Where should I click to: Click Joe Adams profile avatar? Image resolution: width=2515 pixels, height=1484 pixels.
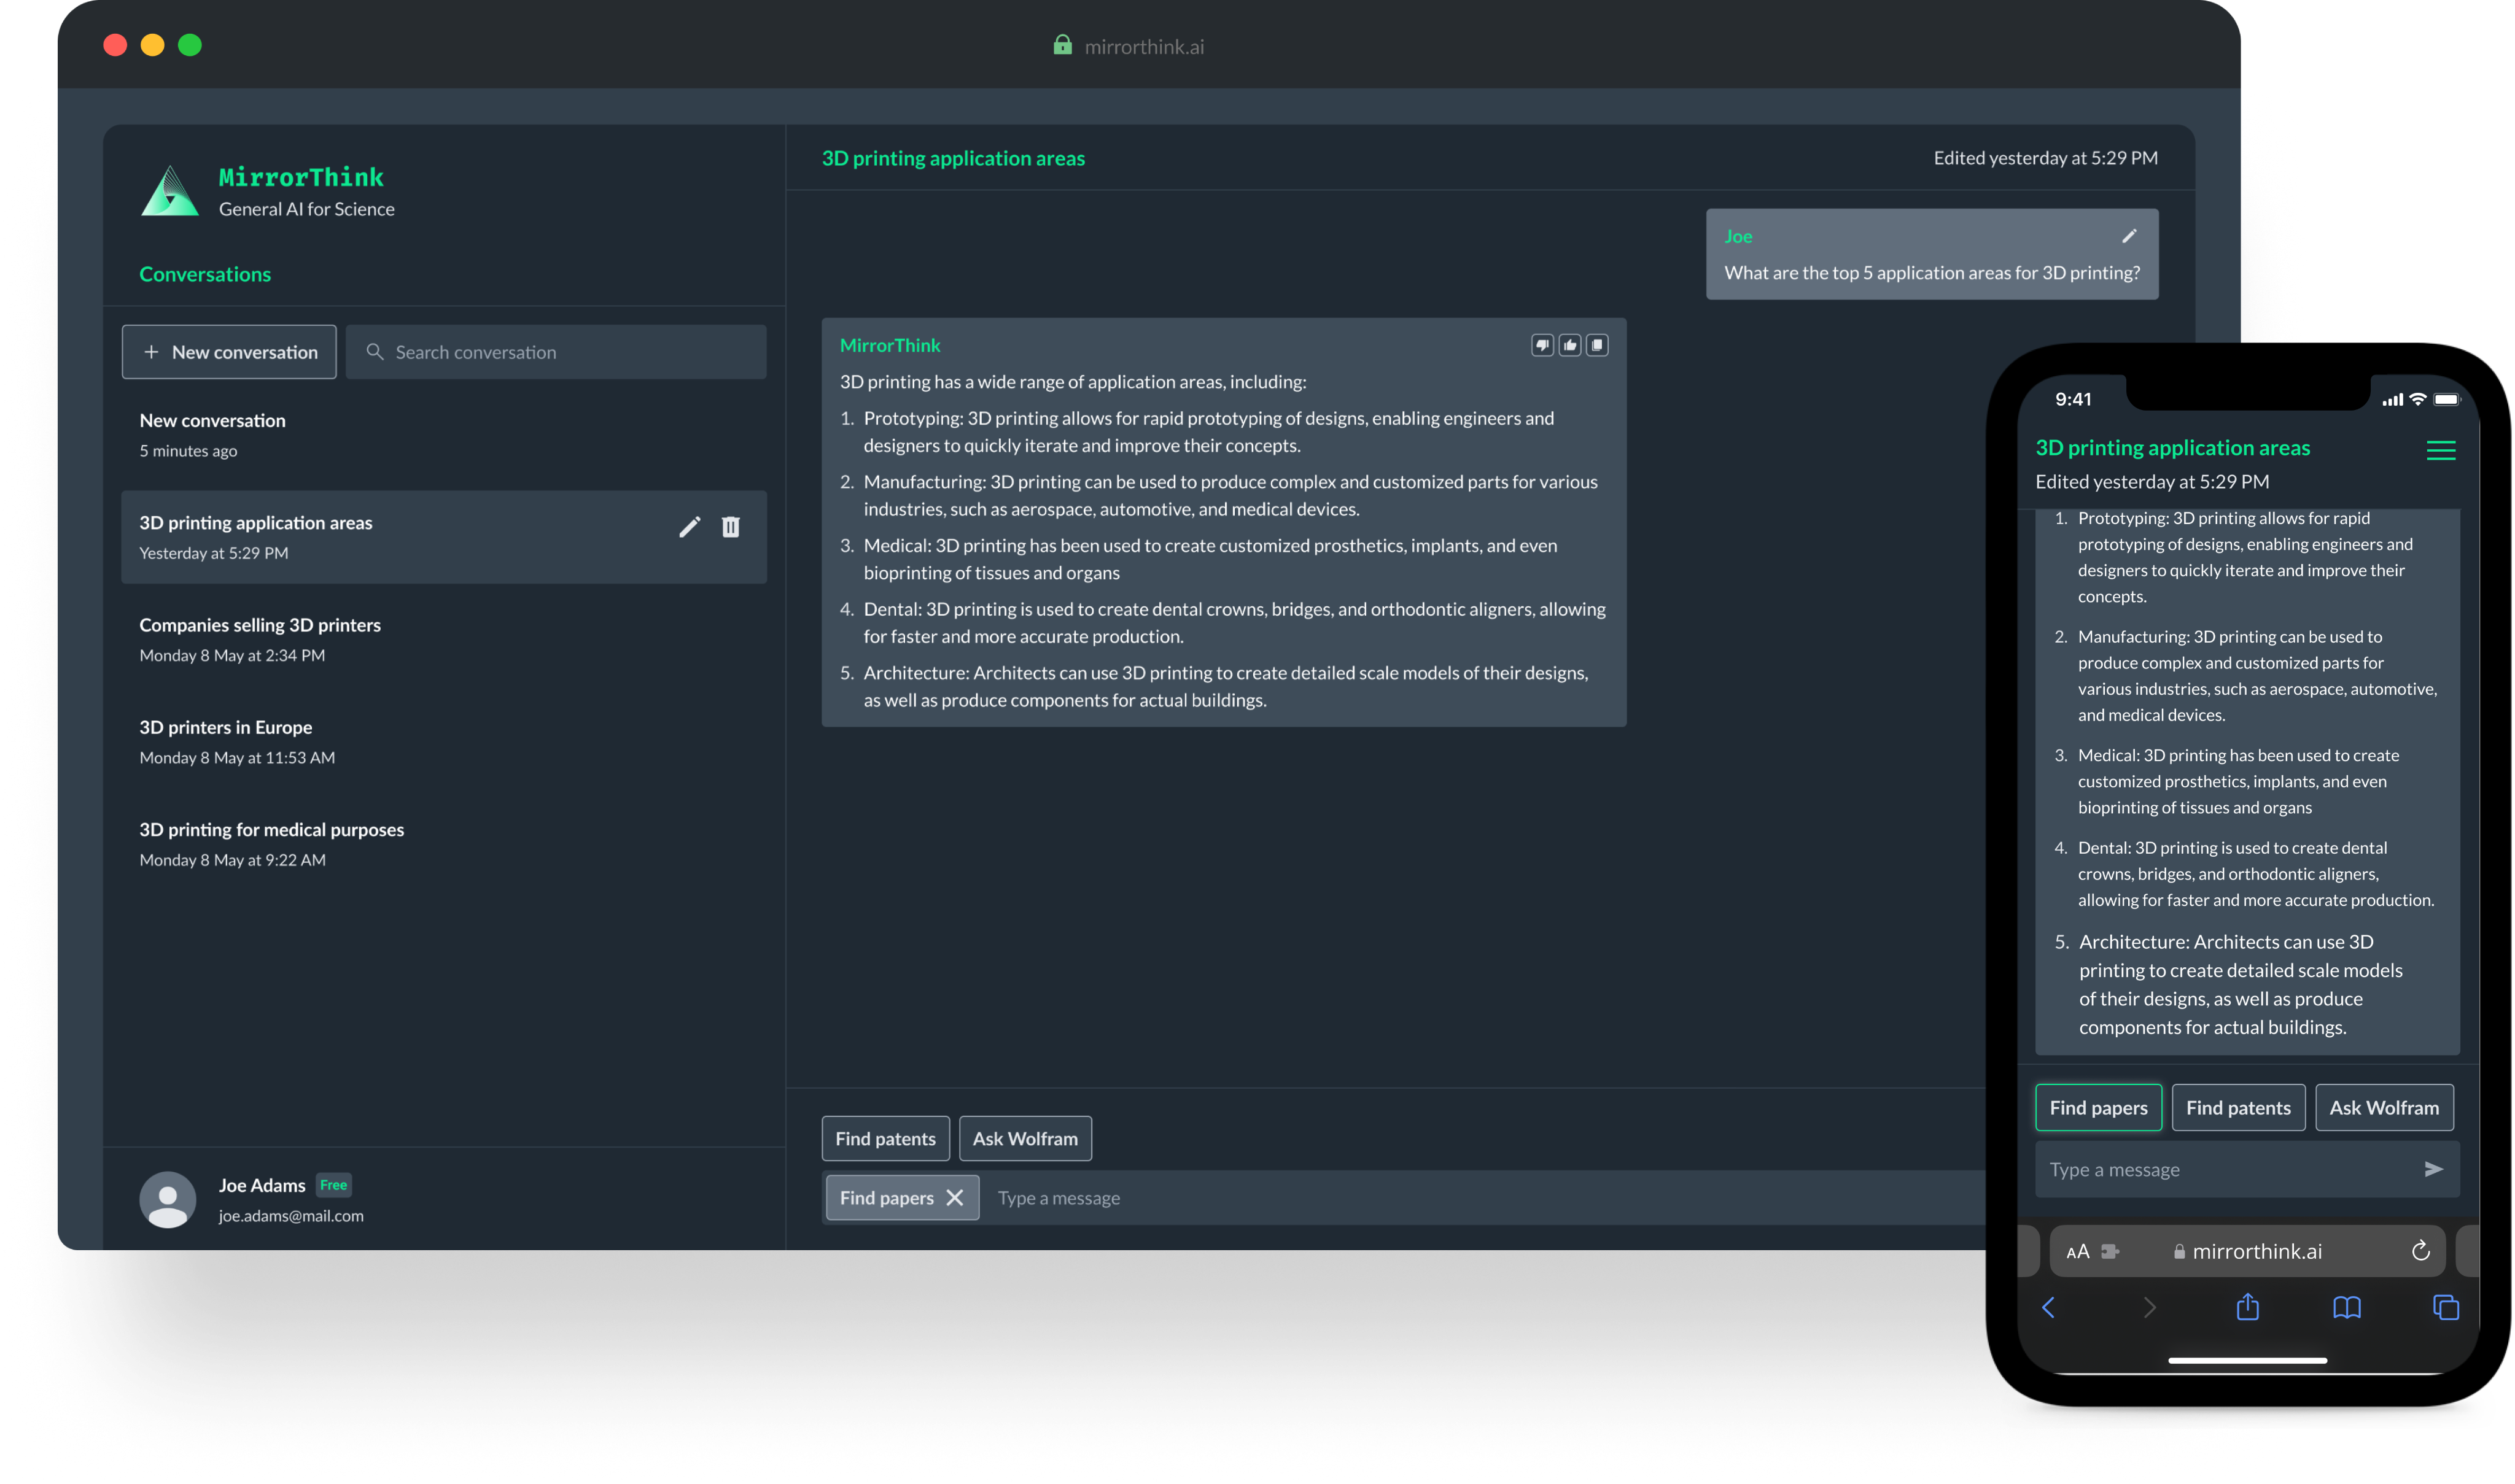167,1199
